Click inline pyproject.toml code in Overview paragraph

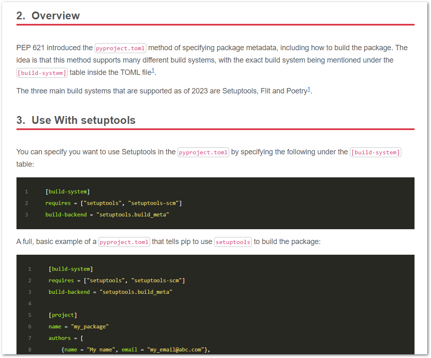coord(120,48)
